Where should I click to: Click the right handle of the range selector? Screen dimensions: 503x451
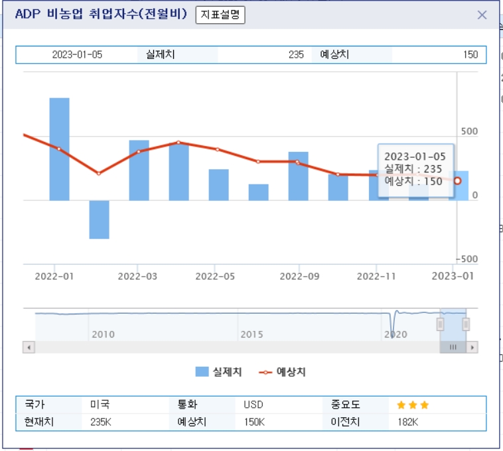click(x=466, y=324)
